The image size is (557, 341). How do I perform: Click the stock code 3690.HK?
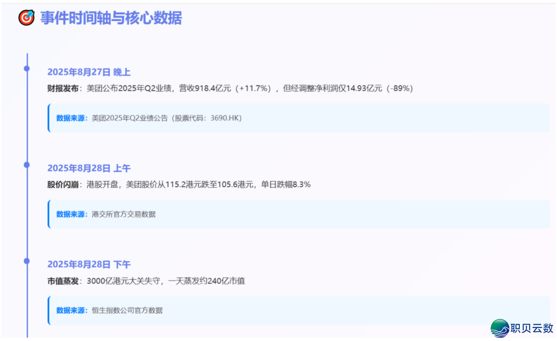[224, 118]
